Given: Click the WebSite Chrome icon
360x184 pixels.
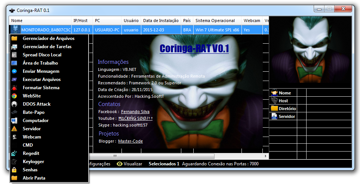Looking at the screenshot, I should click(14, 96).
